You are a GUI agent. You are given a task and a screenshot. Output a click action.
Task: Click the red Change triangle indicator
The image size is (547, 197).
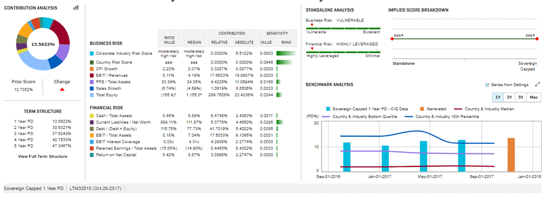(62, 89)
